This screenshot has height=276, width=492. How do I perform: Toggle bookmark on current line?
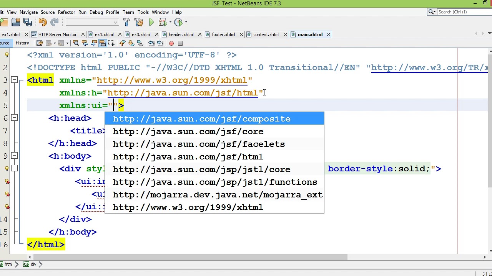click(140, 43)
